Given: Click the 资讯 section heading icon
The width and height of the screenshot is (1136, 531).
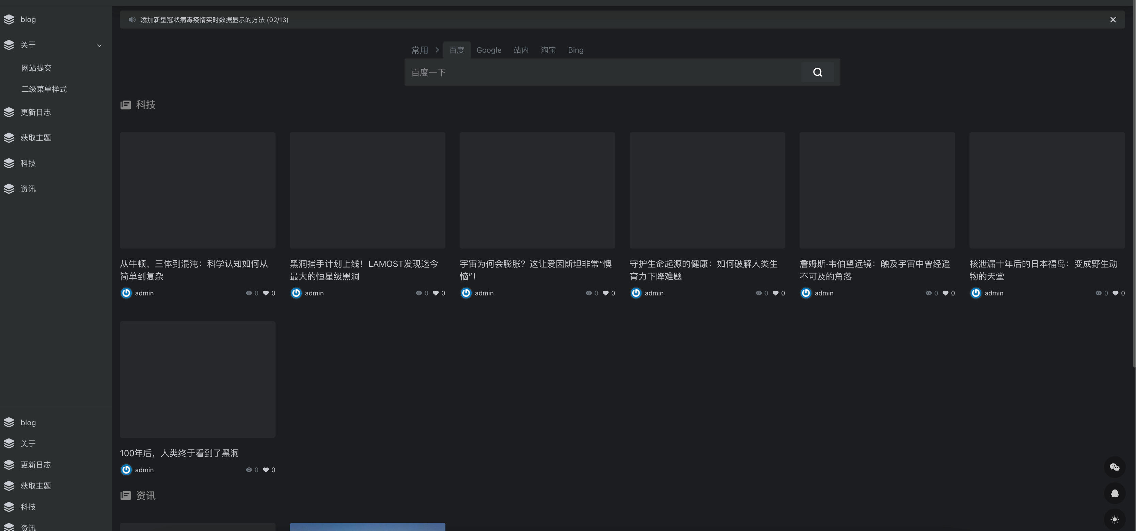Looking at the screenshot, I should click(126, 496).
